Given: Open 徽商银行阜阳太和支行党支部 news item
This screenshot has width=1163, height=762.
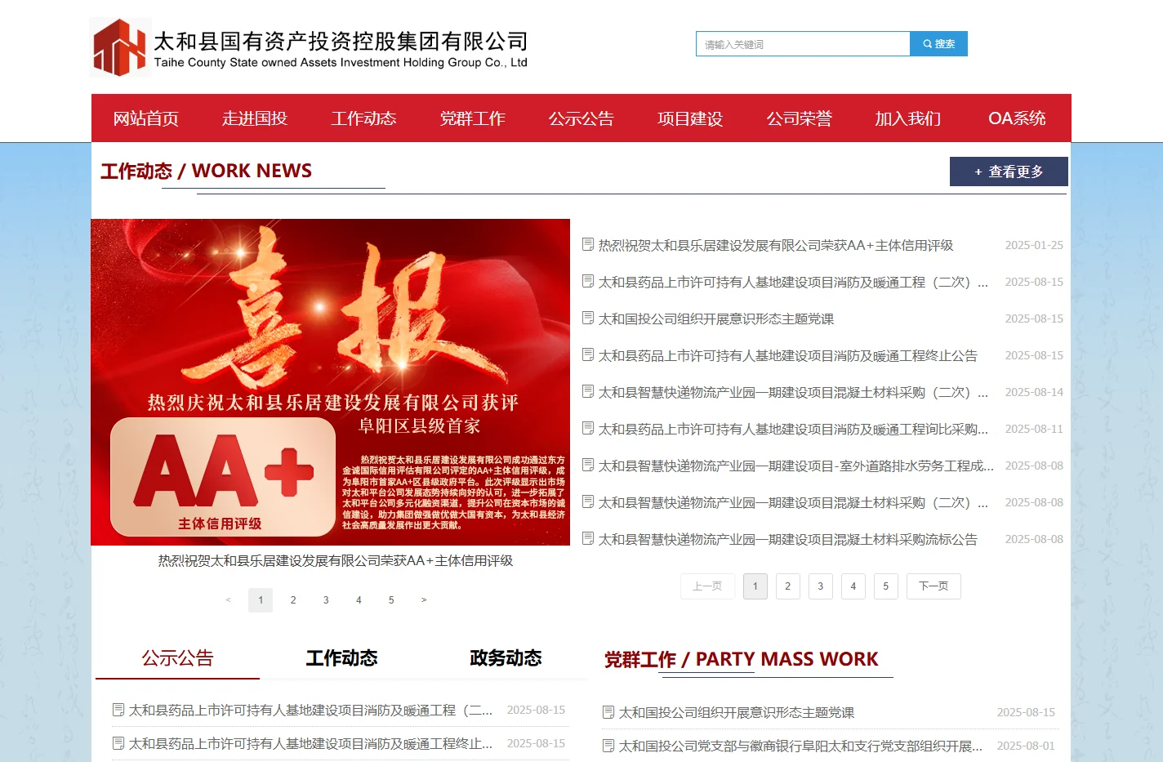Looking at the screenshot, I should (x=800, y=746).
